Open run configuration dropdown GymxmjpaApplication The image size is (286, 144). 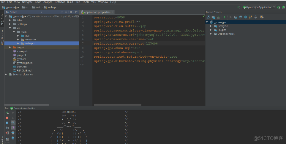(x=259, y=7)
